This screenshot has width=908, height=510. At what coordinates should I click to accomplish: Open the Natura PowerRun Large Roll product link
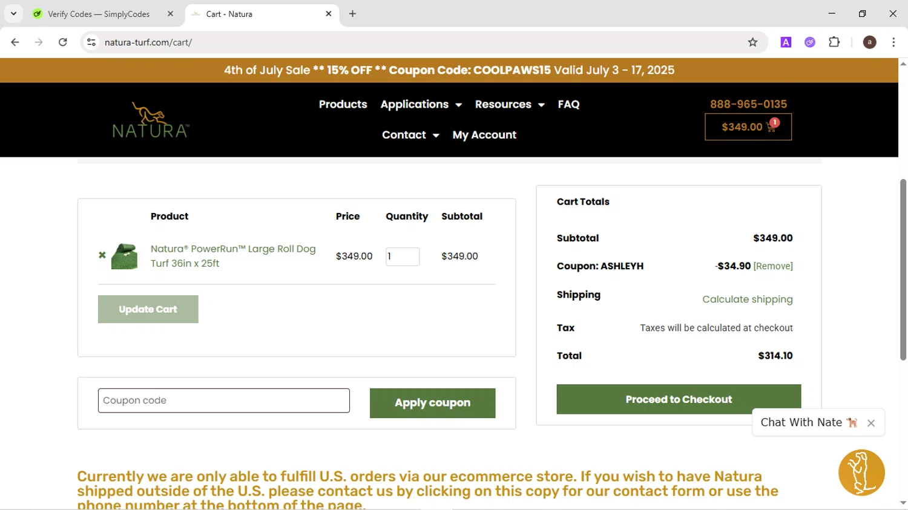pos(233,256)
